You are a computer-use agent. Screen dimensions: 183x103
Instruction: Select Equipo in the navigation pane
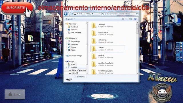coord(72,62)
